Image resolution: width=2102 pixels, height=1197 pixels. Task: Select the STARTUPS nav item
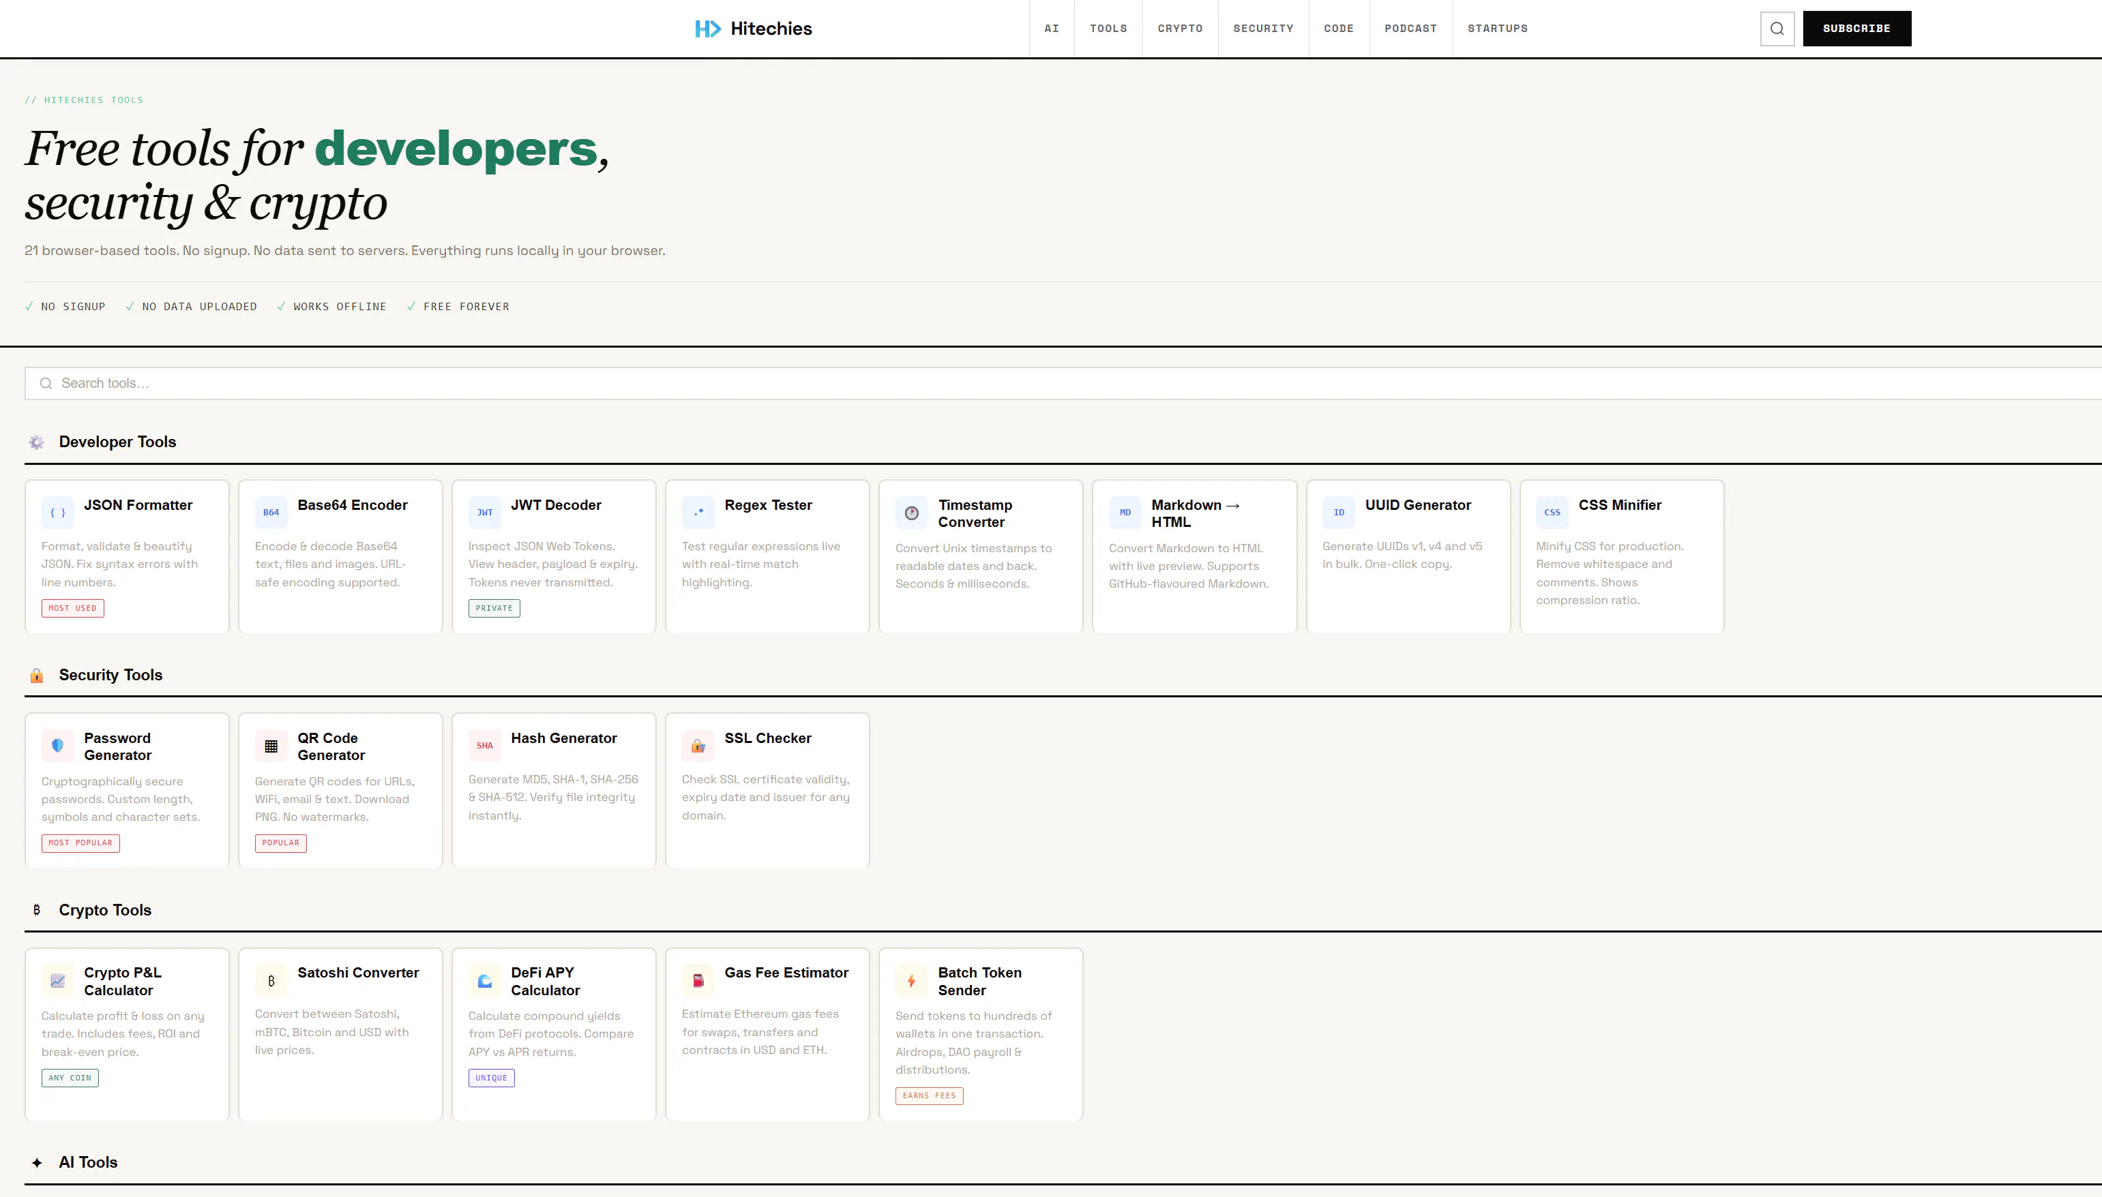pyautogui.click(x=1498, y=29)
